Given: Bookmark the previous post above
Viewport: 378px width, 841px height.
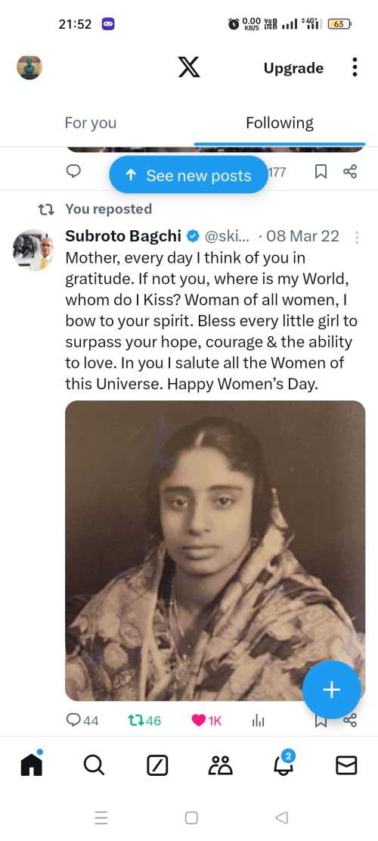Looking at the screenshot, I should [321, 172].
